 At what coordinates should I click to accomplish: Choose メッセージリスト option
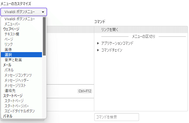22,85
